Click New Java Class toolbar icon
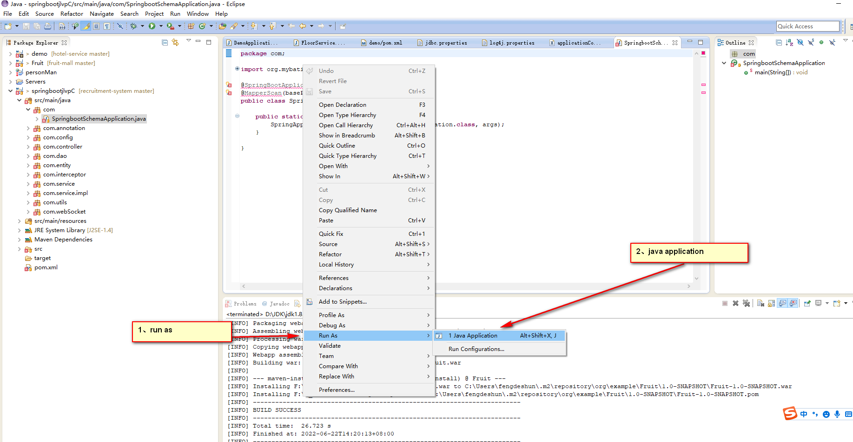The width and height of the screenshot is (853, 442). click(x=202, y=26)
